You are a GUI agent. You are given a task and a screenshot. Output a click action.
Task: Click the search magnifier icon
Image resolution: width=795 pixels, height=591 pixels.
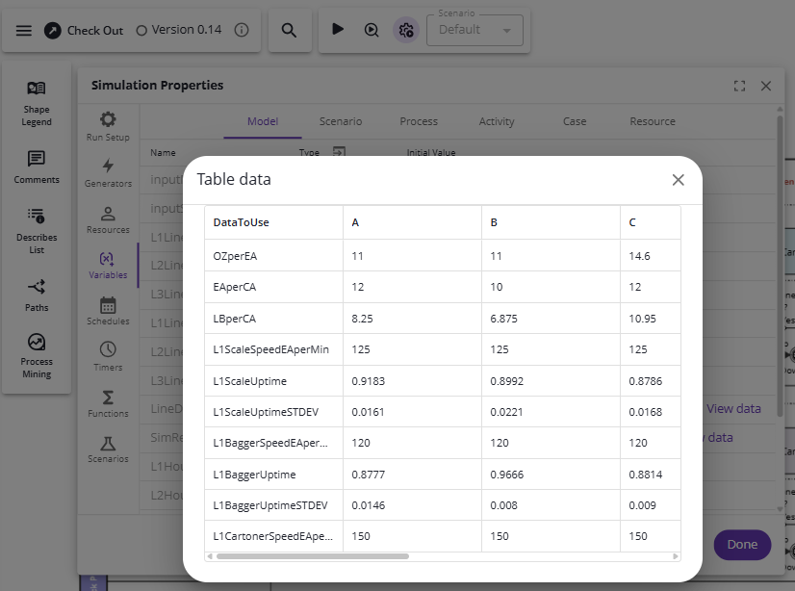click(289, 30)
